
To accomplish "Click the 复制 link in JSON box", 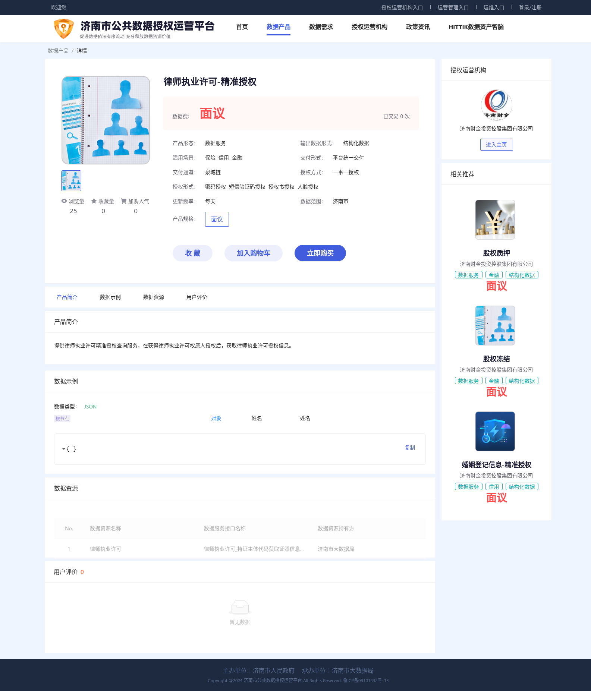I will 410,448.
